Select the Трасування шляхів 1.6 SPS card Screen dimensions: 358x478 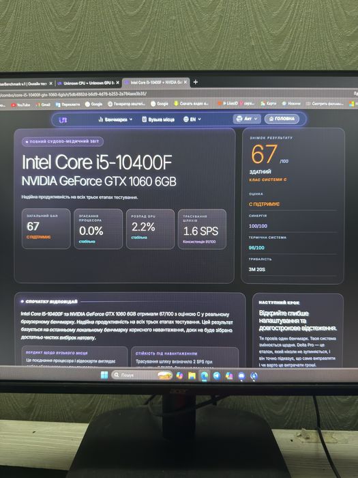click(x=202, y=229)
